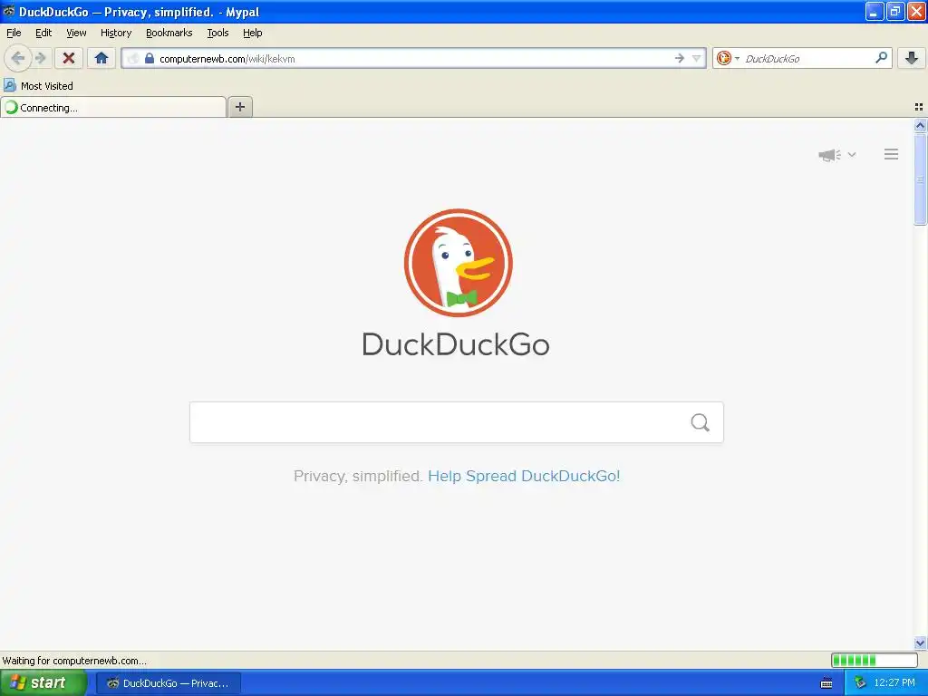Click the scroll down arrow of the page scrollbar
The image size is (928, 696).
pos(920,643)
